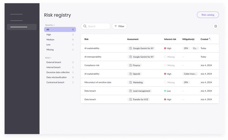228x140 pixels.
Task: Collapse the Kind filter group
Action: pyautogui.click(x=48, y=58)
